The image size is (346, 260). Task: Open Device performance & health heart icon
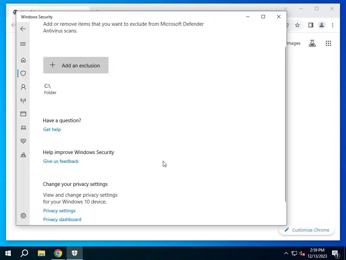[x=23, y=141]
